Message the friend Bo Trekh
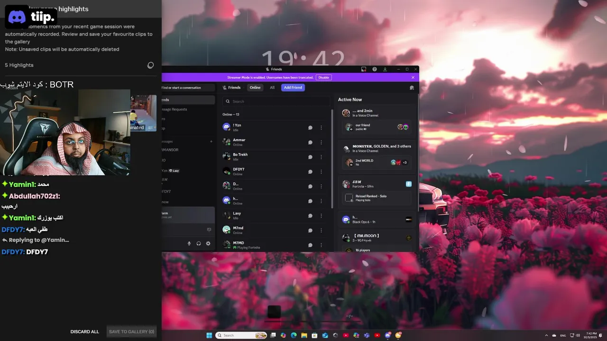Image resolution: width=607 pixels, height=341 pixels. tap(310, 157)
